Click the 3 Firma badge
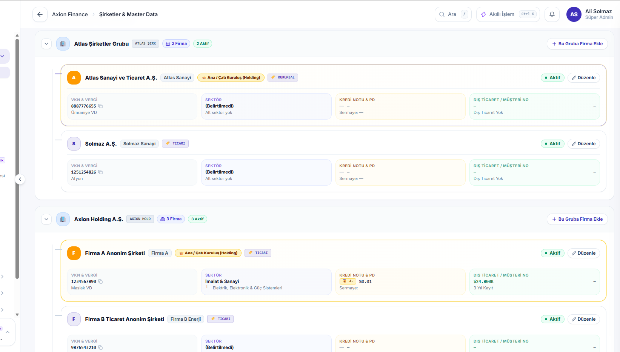The height and width of the screenshot is (352, 620). (x=171, y=219)
